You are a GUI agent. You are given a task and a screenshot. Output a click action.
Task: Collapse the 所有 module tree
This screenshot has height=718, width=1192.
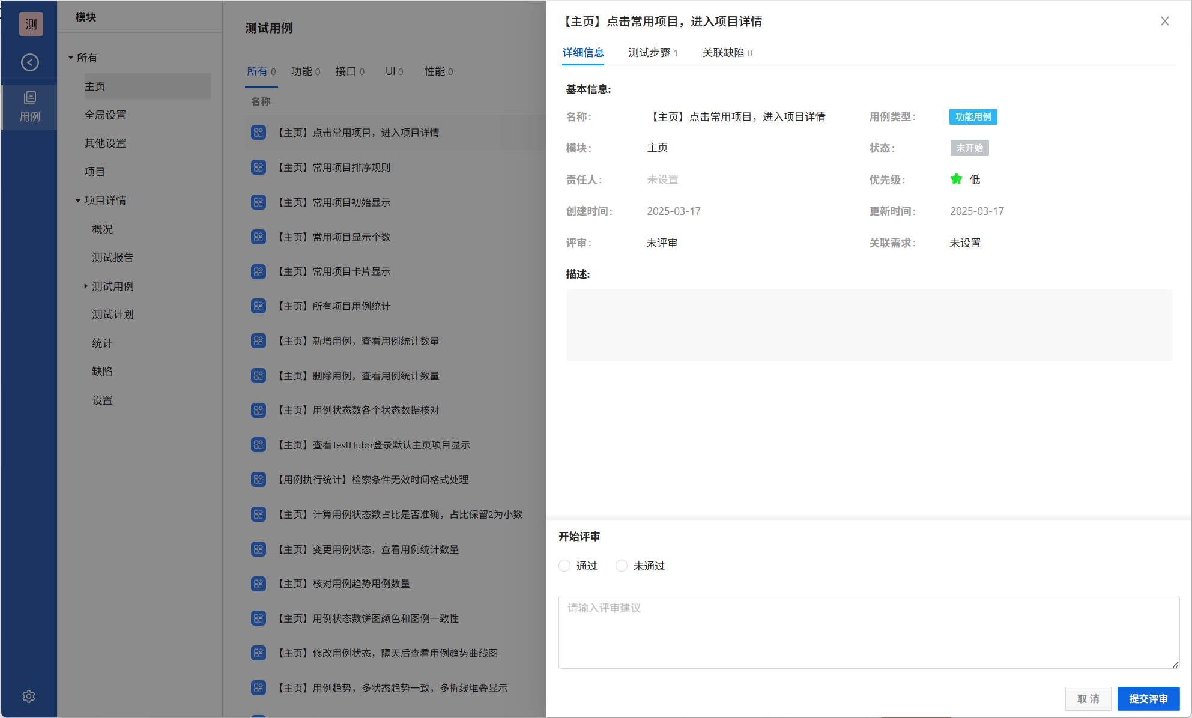click(x=71, y=58)
